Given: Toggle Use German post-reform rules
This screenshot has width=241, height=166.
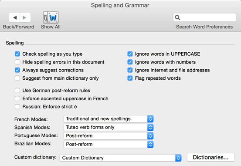Looking at the screenshot, I should [17, 91].
